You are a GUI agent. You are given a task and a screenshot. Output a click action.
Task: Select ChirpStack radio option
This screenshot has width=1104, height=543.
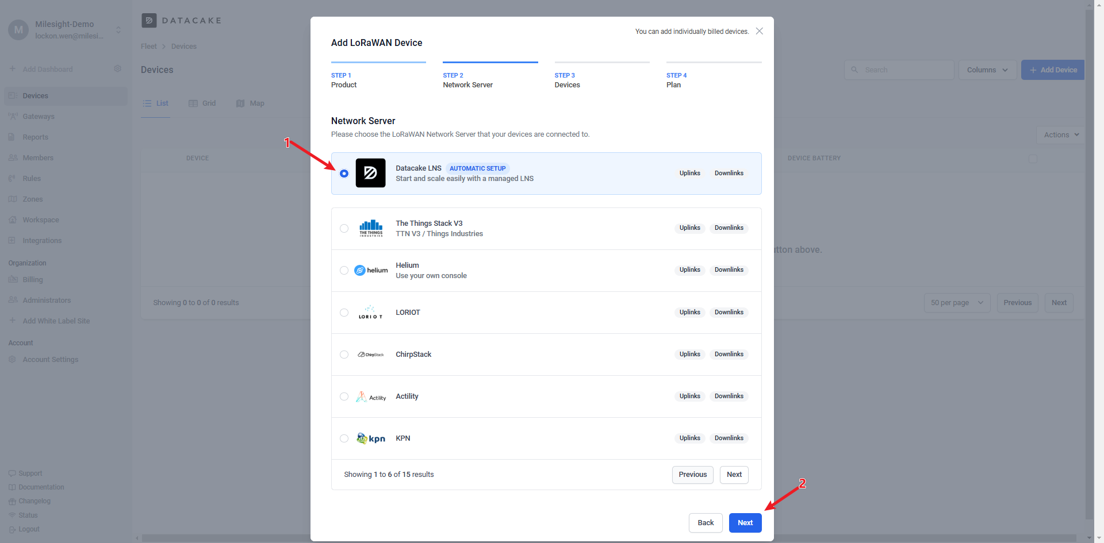(x=344, y=355)
